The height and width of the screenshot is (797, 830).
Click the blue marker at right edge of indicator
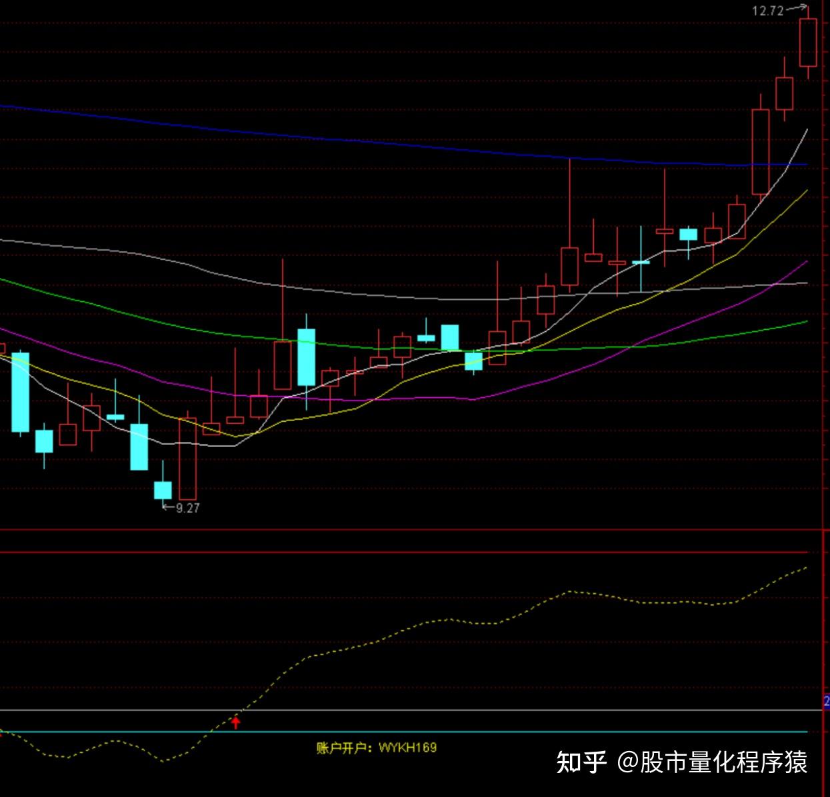(827, 700)
